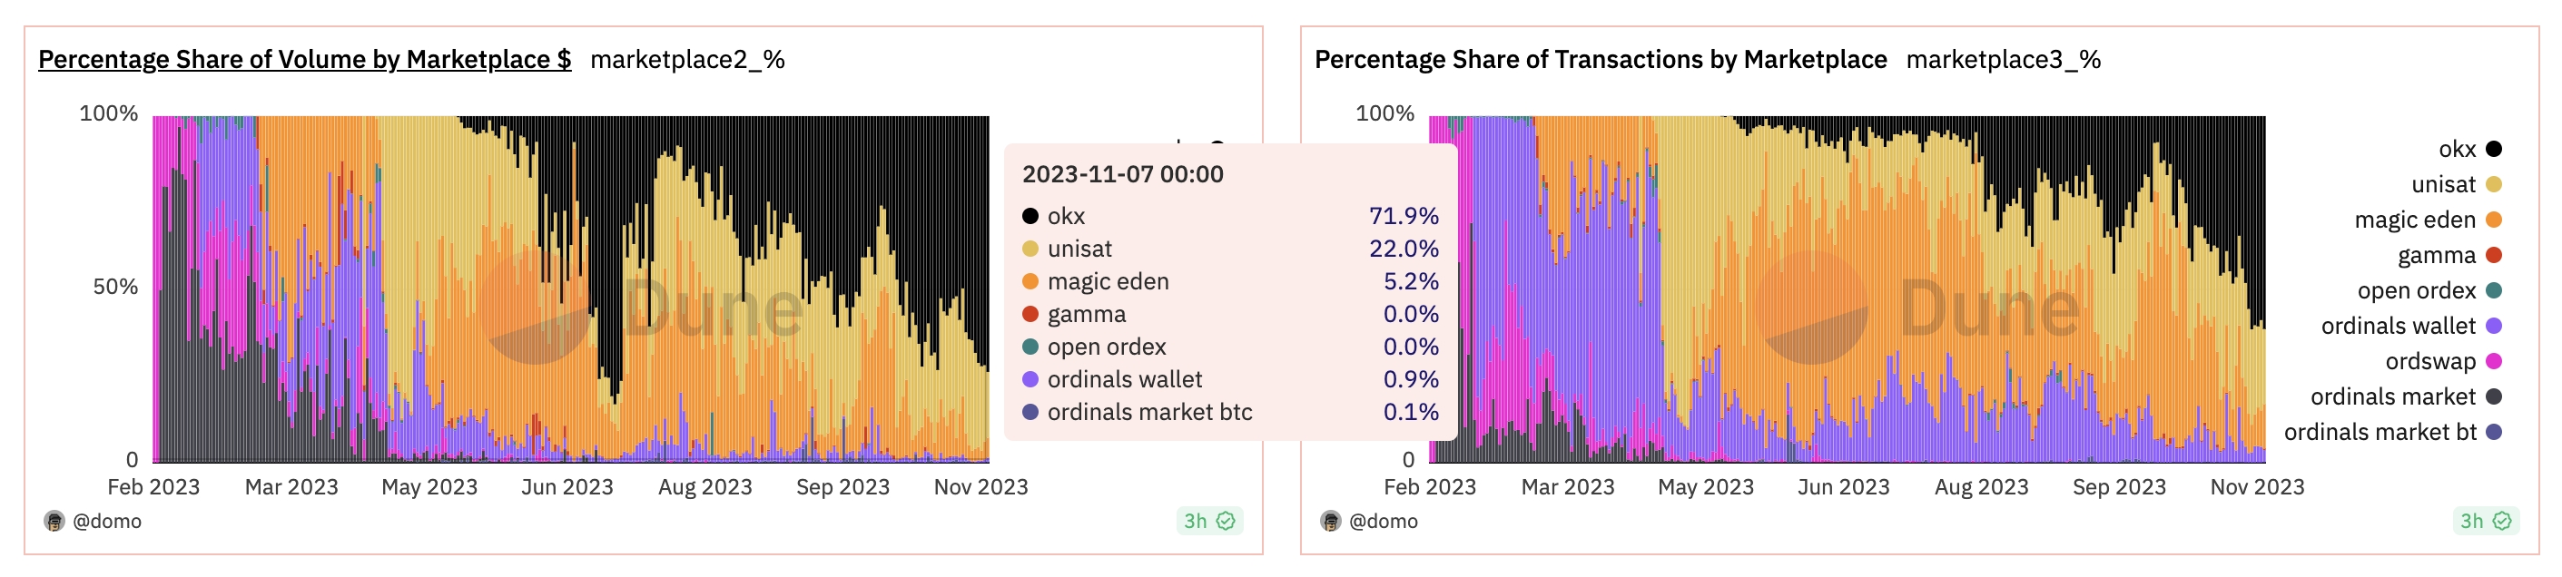Click the 3h refresh status badge on right chart
Screen dimensions: 2562x577
click(2486, 522)
